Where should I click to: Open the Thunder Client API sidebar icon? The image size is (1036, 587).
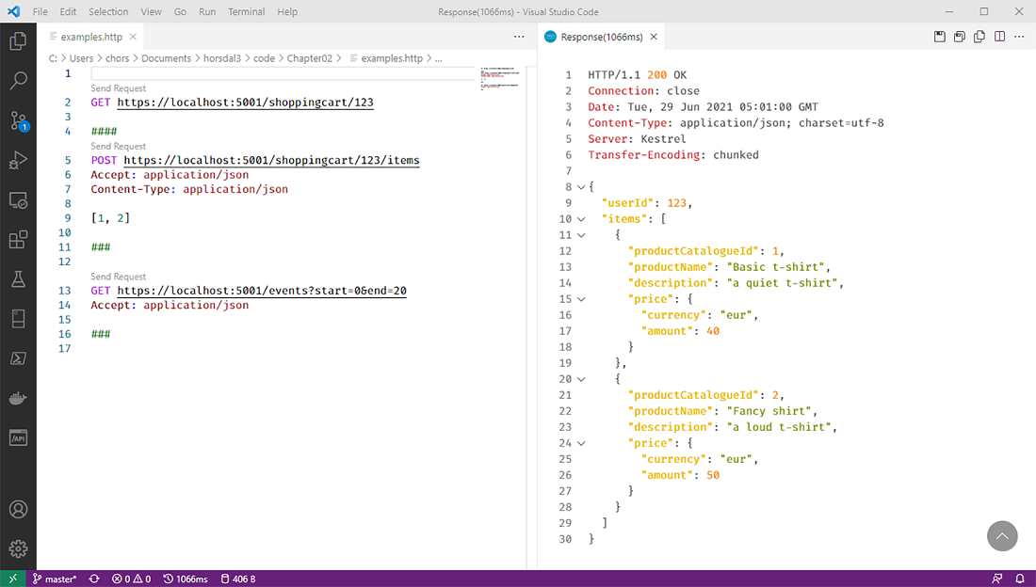click(19, 436)
